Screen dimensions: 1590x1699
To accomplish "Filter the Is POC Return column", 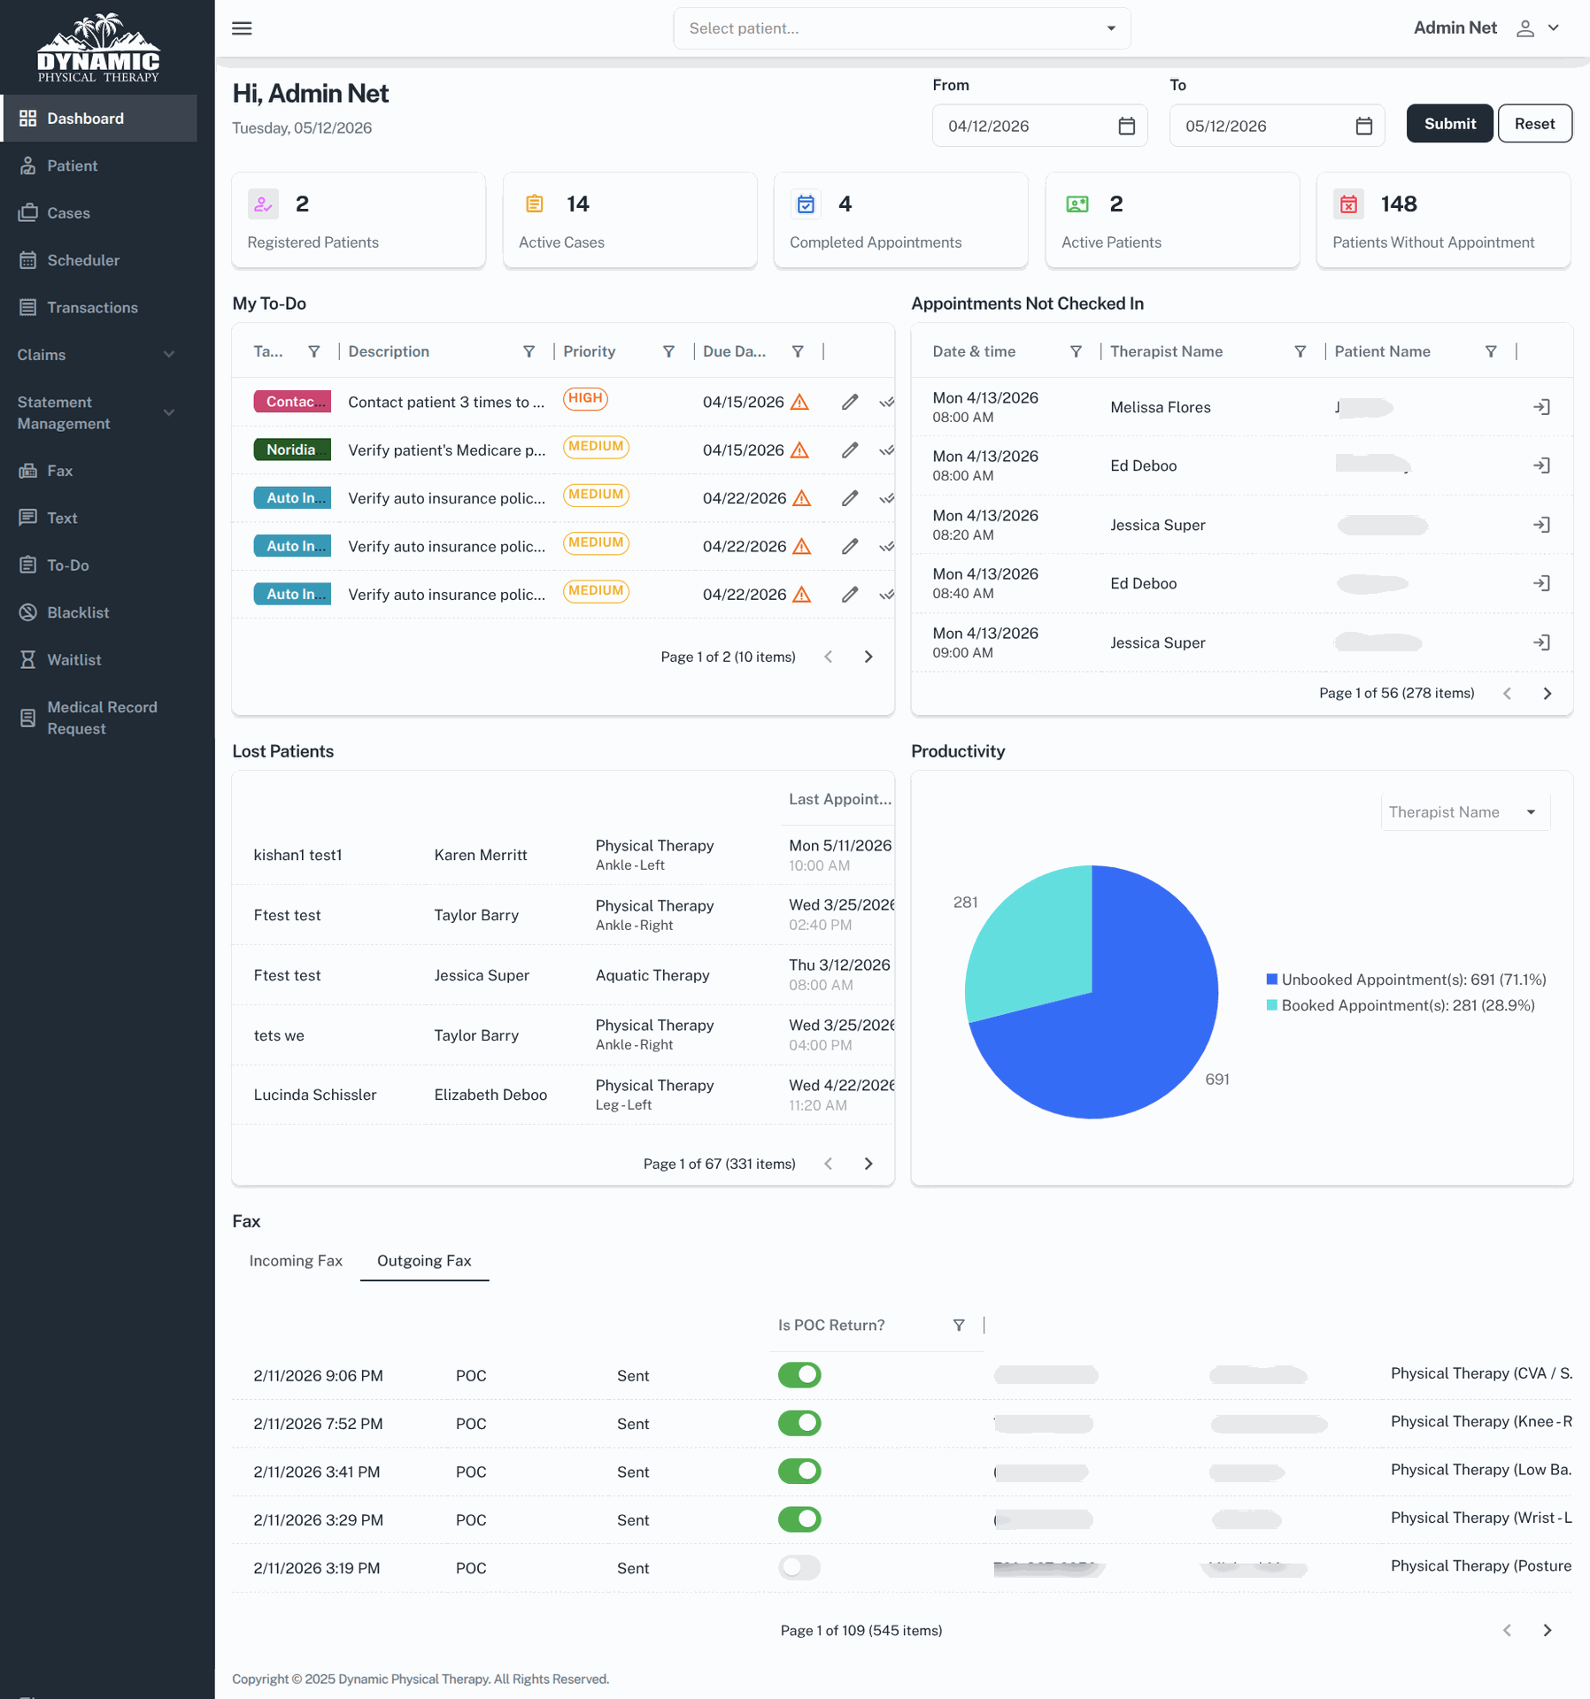I will tap(959, 1325).
